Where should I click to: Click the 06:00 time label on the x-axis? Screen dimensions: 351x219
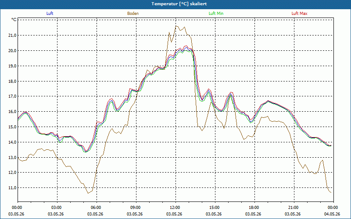97,208
